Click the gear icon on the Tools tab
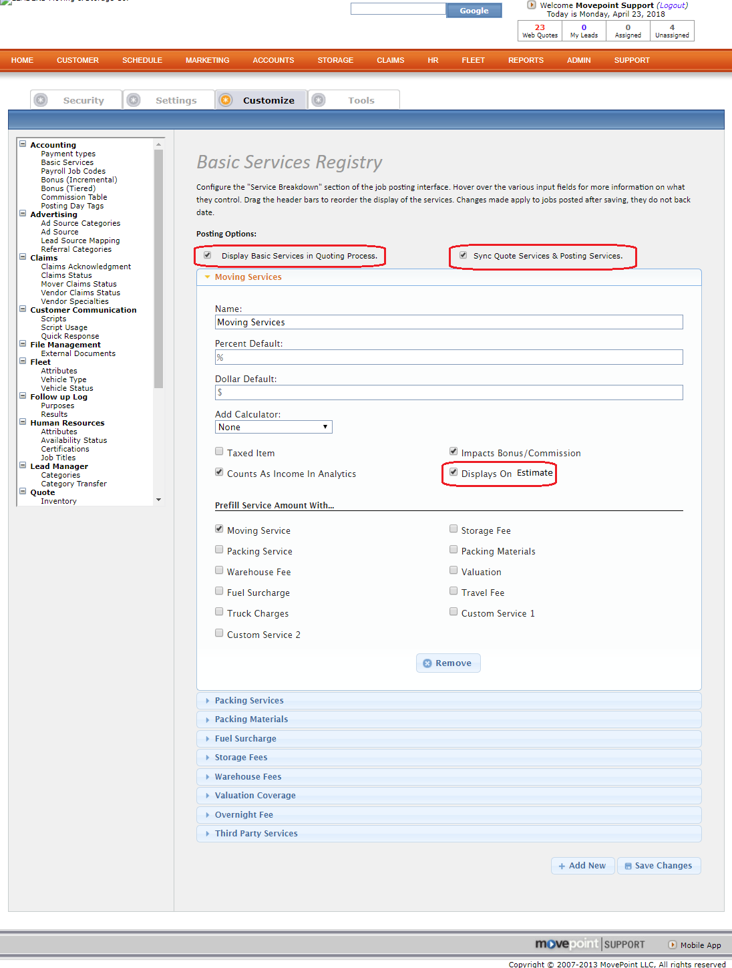Viewport: 732px width, 968px height. (319, 100)
